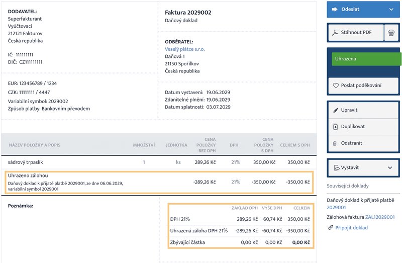Open related document 2029001 link
Image resolution: width=402 pixels, height=263 pixels.
[x=336, y=207]
